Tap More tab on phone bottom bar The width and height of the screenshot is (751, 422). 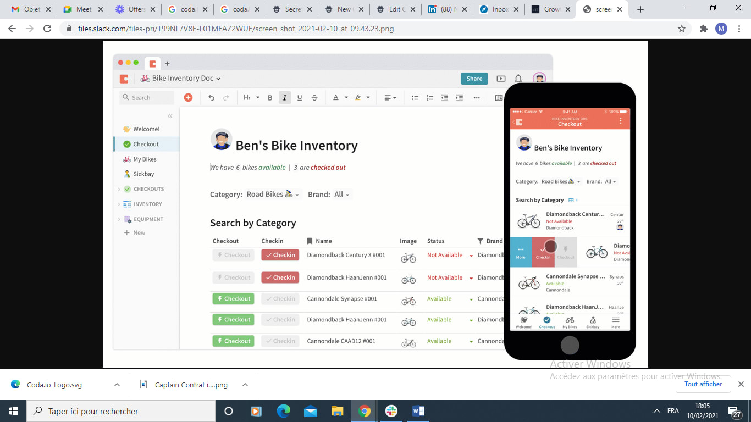tap(615, 323)
